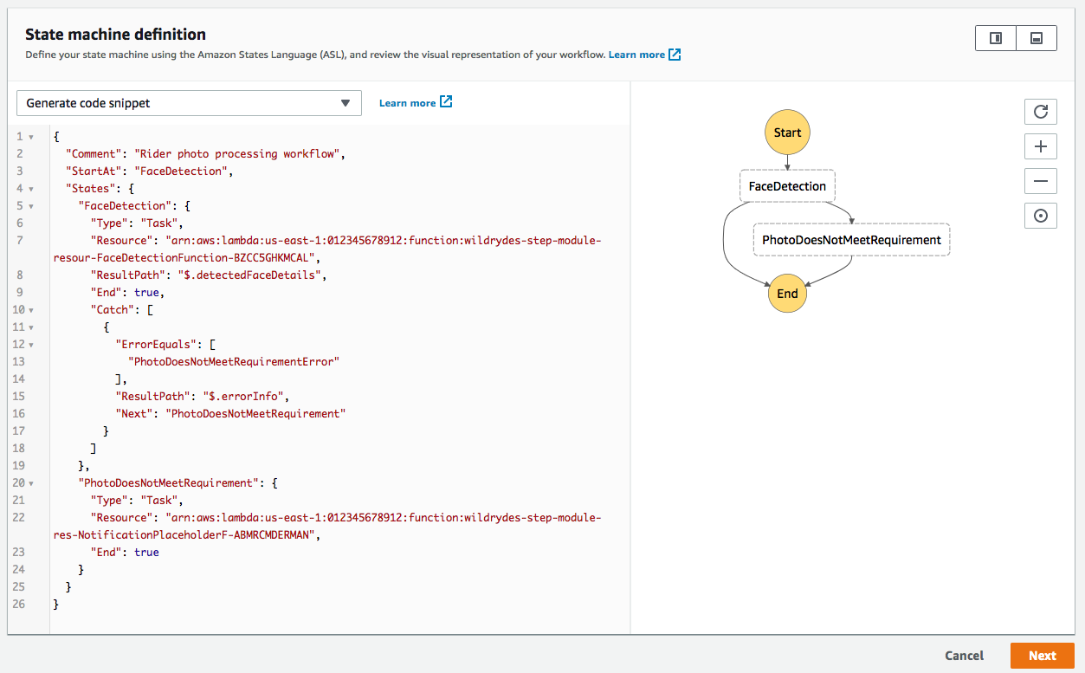1085x673 pixels.
Task: Collapse the PhotoDoesNotMeetRequirement block at line 20
Action: click(31, 483)
